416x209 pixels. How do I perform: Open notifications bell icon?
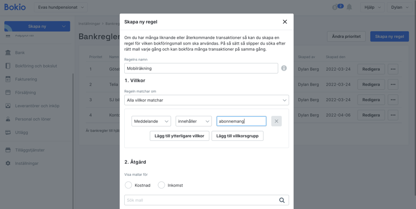pyautogui.click(x=349, y=7)
